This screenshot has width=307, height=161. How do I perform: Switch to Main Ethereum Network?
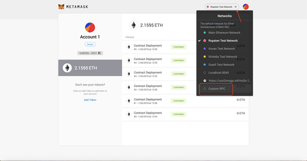pyautogui.click(x=224, y=32)
